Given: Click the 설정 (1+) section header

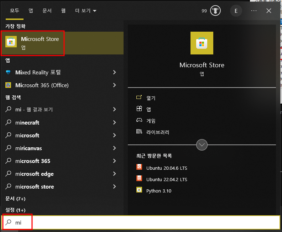Looking at the screenshot, I should point(15,210).
